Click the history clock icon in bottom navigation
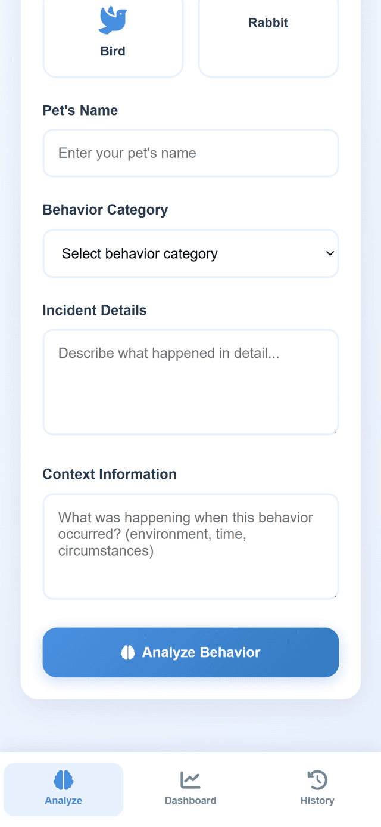Viewport: 381px width, 827px height. point(317,779)
